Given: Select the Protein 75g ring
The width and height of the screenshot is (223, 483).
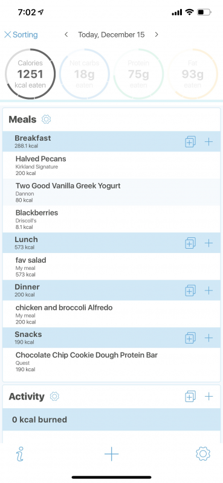Looking at the screenshot, I should [138, 74].
